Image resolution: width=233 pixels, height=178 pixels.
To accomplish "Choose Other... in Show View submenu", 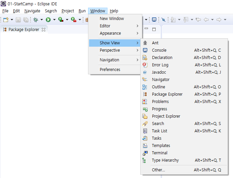I will [x=184, y=170].
